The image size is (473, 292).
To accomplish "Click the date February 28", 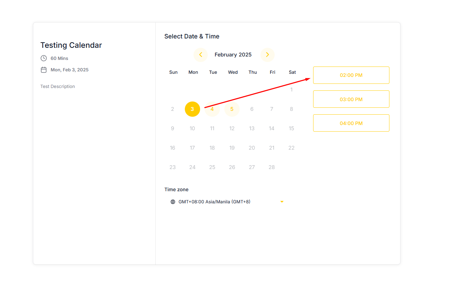I will point(272,167).
